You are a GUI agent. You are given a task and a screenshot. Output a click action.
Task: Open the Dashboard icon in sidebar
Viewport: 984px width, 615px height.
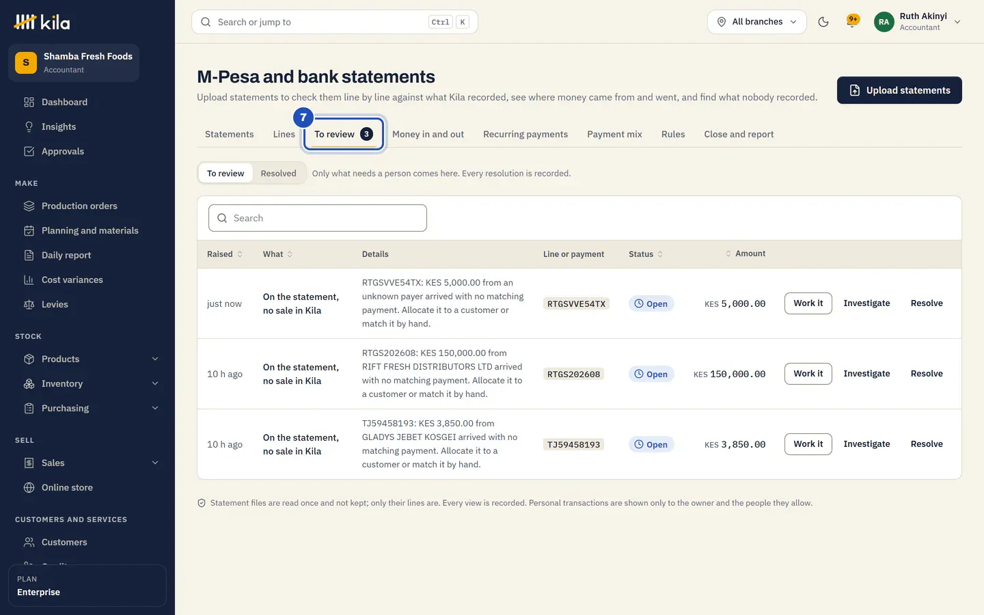29,102
